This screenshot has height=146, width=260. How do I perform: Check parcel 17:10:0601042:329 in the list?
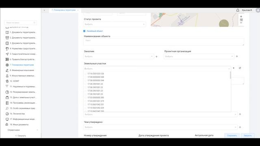click(86, 108)
